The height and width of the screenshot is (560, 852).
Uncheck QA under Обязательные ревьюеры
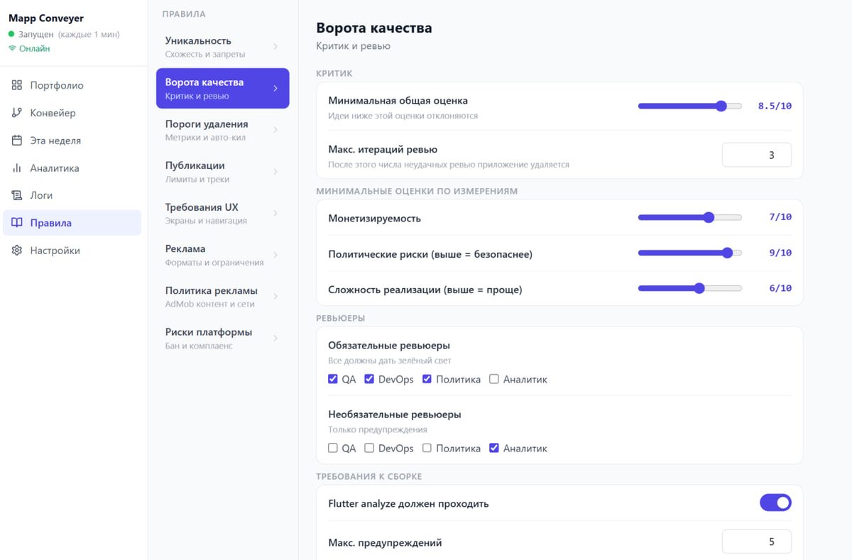[x=333, y=379]
